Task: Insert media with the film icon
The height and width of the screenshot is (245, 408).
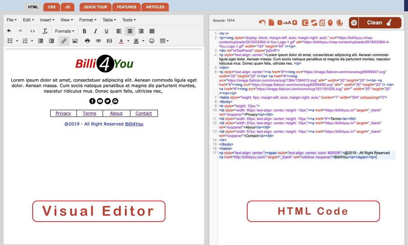Action: [x=109, y=41]
